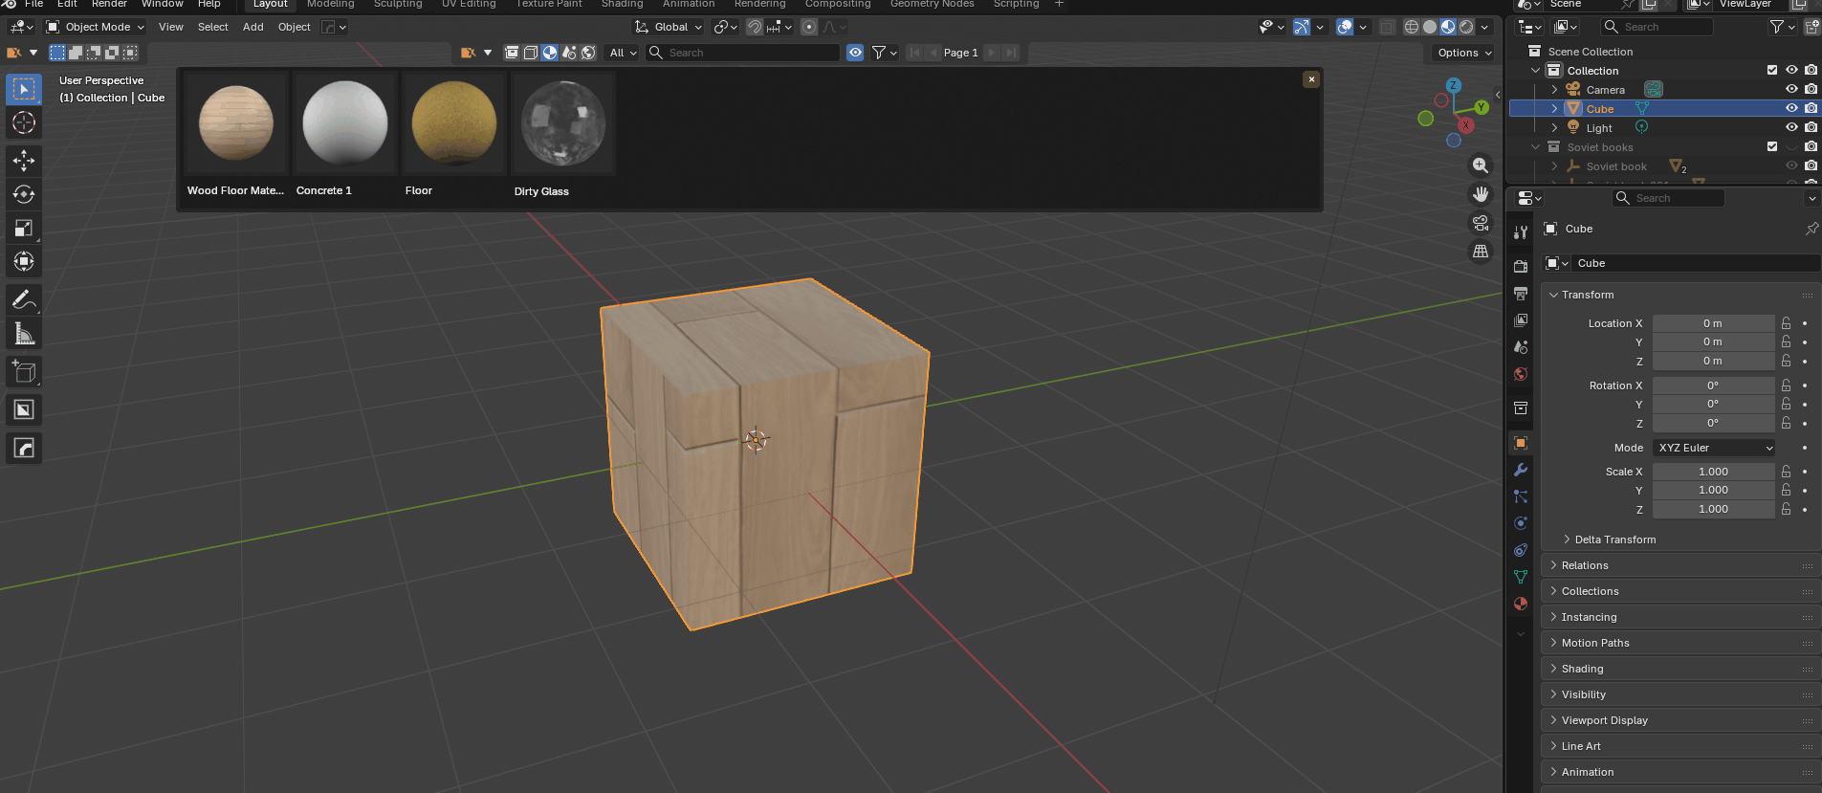Open the Output properties tab
The height and width of the screenshot is (793, 1822).
coord(1521,294)
